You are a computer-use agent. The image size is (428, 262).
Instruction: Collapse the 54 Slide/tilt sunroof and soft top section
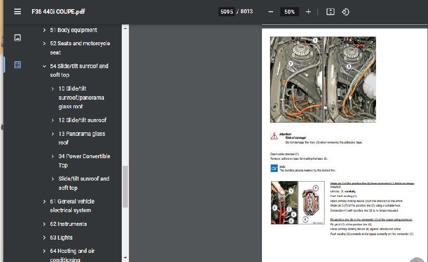(44, 66)
